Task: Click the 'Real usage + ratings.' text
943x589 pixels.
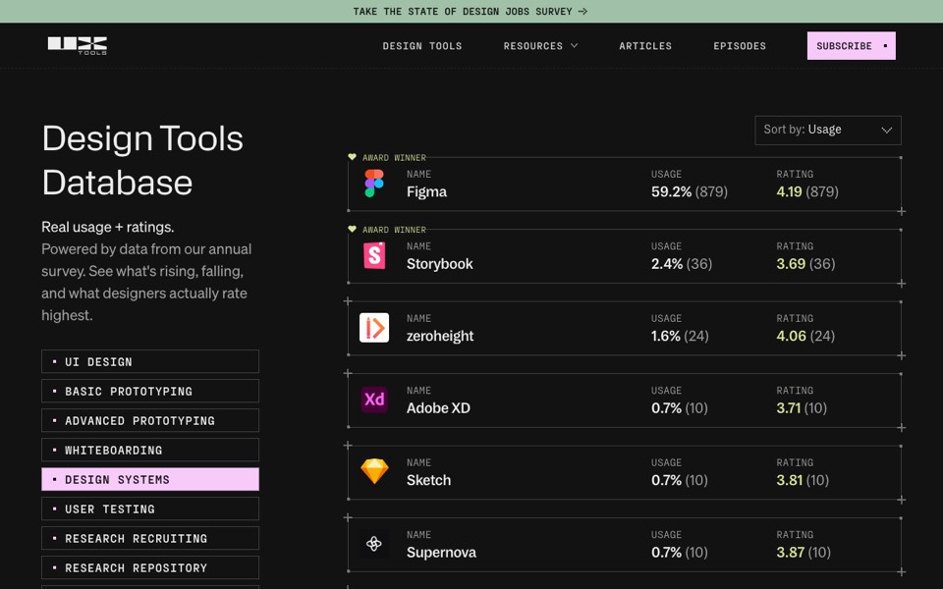Action: pyautogui.click(x=108, y=227)
